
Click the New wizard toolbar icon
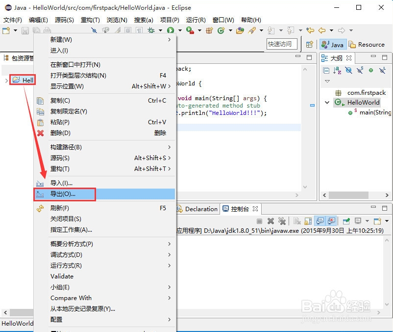(x=6, y=30)
